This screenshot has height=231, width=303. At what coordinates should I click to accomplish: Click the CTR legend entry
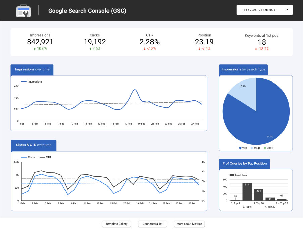point(45,157)
